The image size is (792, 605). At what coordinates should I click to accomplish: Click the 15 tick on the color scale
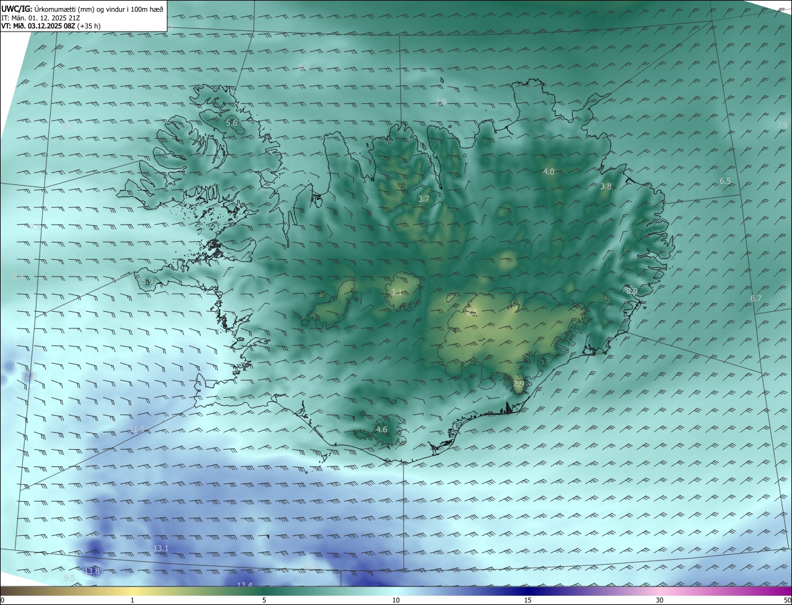click(x=528, y=600)
